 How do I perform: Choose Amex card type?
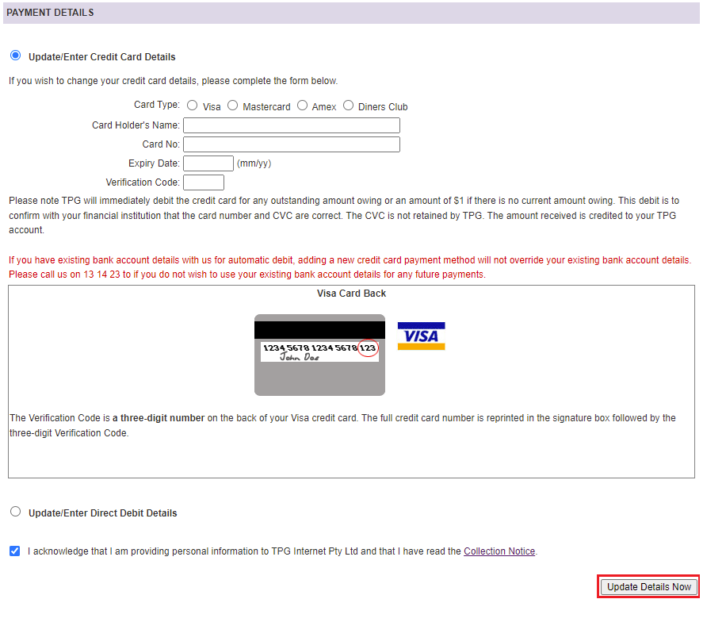(x=303, y=106)
